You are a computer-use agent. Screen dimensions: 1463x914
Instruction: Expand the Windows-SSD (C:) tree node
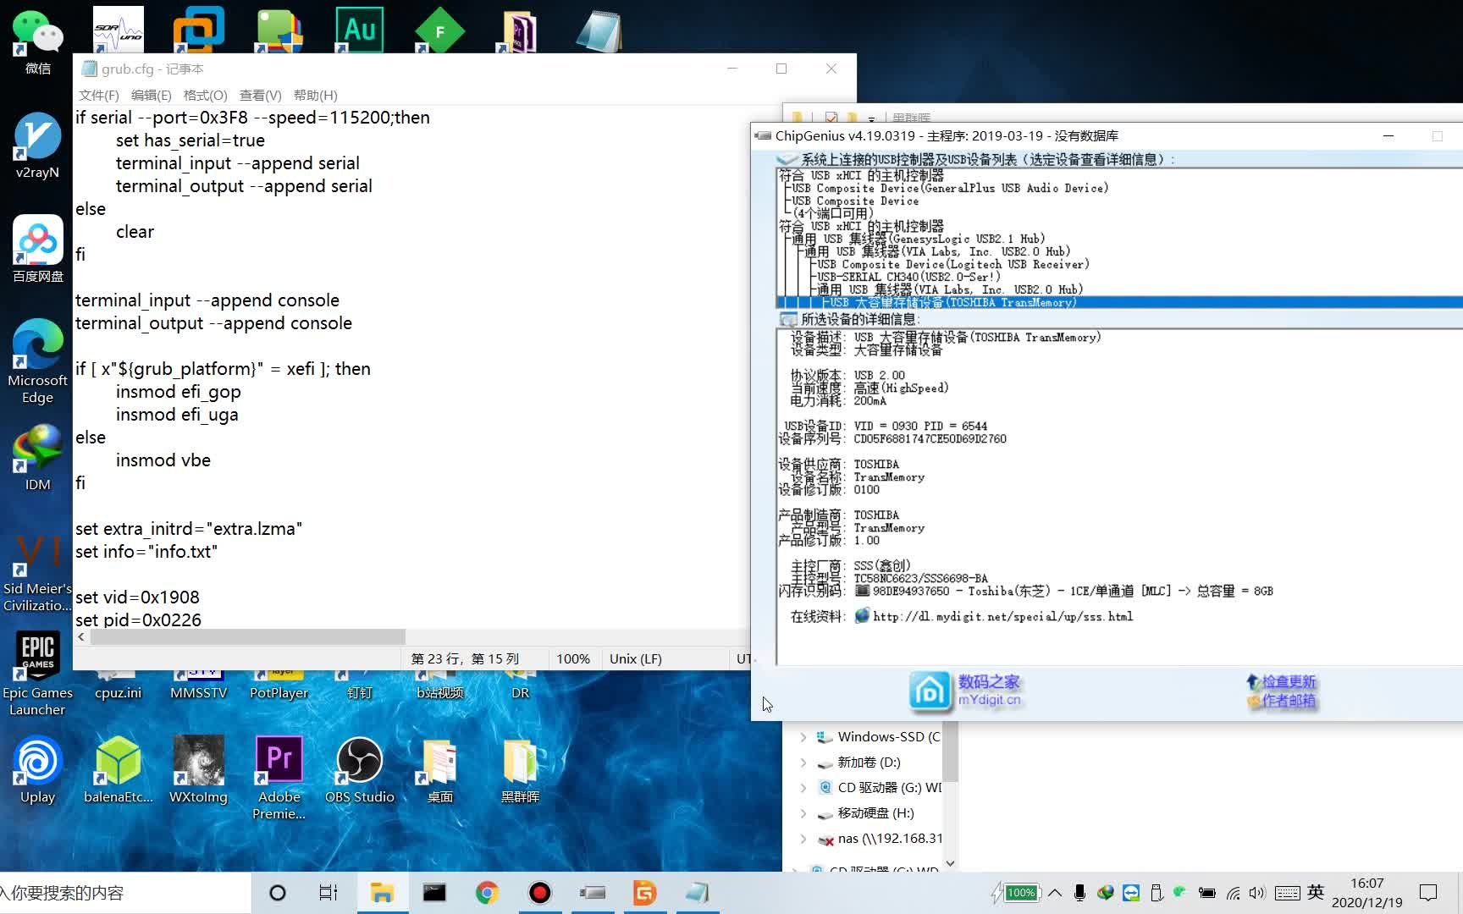803,737
